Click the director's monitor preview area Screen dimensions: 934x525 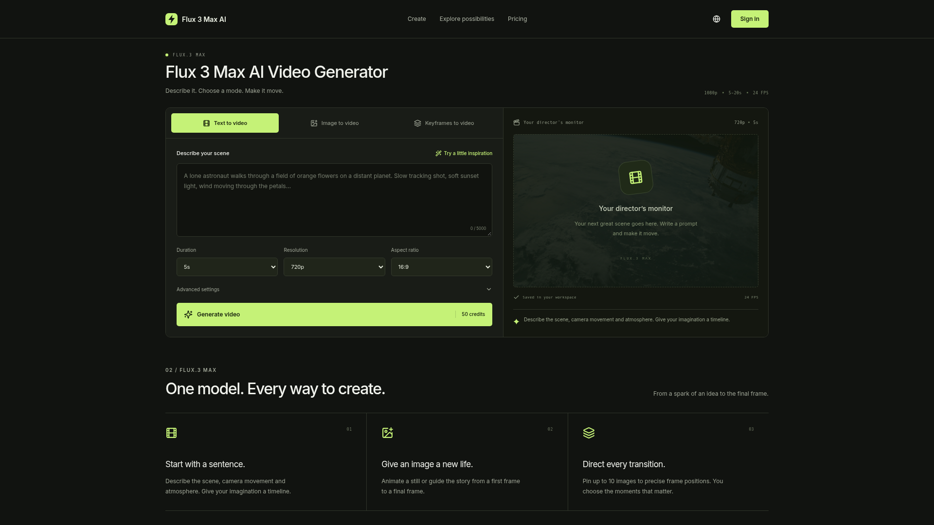pyautogui.click(x=636, y=210)
